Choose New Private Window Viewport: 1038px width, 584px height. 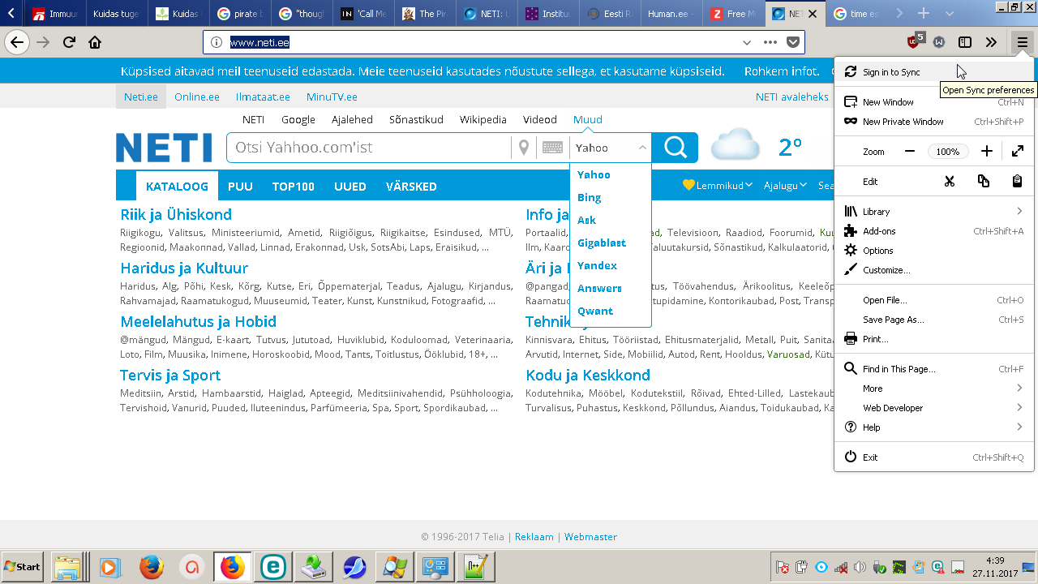point(934,122)
